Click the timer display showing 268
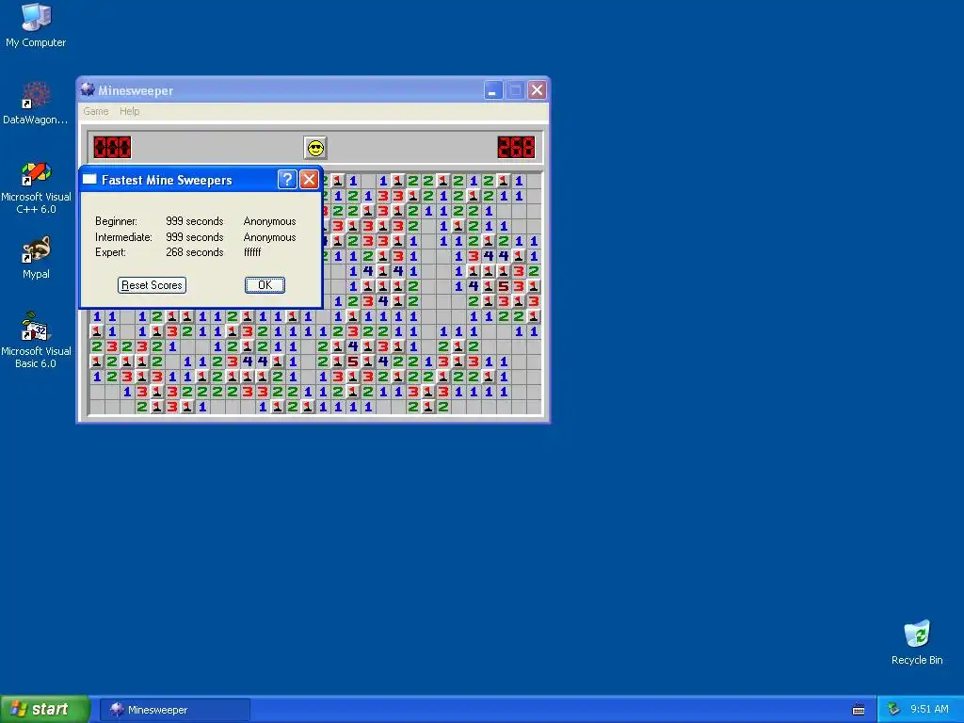The height and width of the screenshot is (723, 964). (516, 148)
